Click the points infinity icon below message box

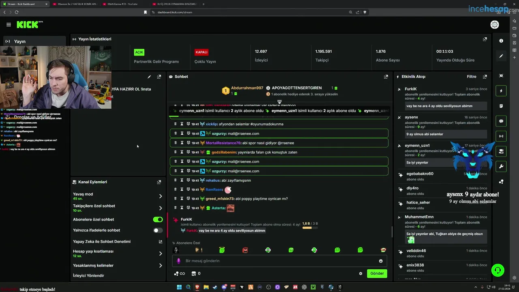click(x=179, y=273)
